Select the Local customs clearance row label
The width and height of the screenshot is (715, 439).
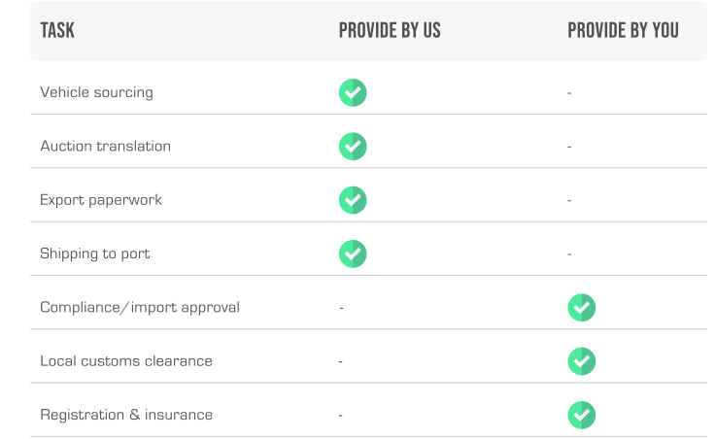126,361
